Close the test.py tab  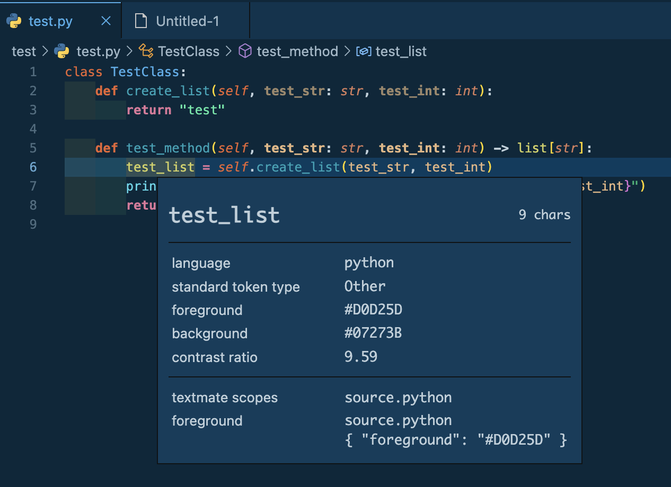pyautogui.click(x=105, y=20)
